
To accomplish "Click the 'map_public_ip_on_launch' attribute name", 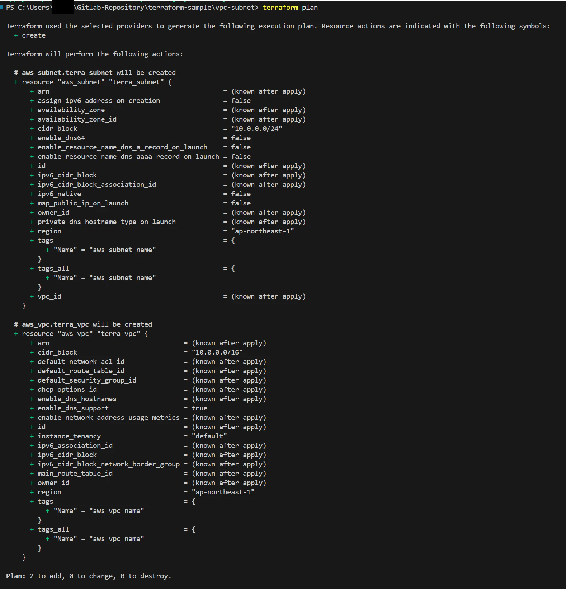I will coord(83,203).
